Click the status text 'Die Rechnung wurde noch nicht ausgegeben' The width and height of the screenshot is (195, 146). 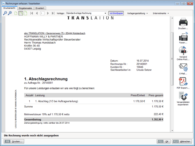tap(31, 135)
